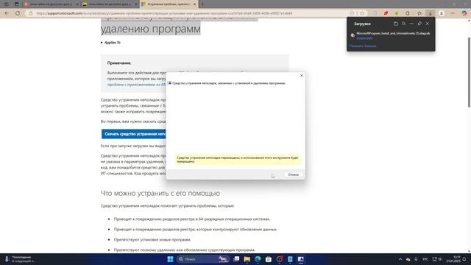Viewport: 471px width, 265px height.
Task: Add page to favorites with star icon
Action: click(x=362, y=13)
